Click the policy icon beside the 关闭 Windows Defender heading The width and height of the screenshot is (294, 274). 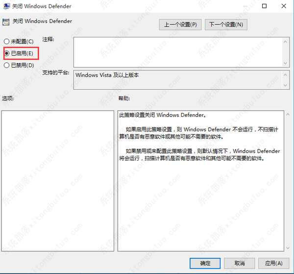(x=6, y=22)
